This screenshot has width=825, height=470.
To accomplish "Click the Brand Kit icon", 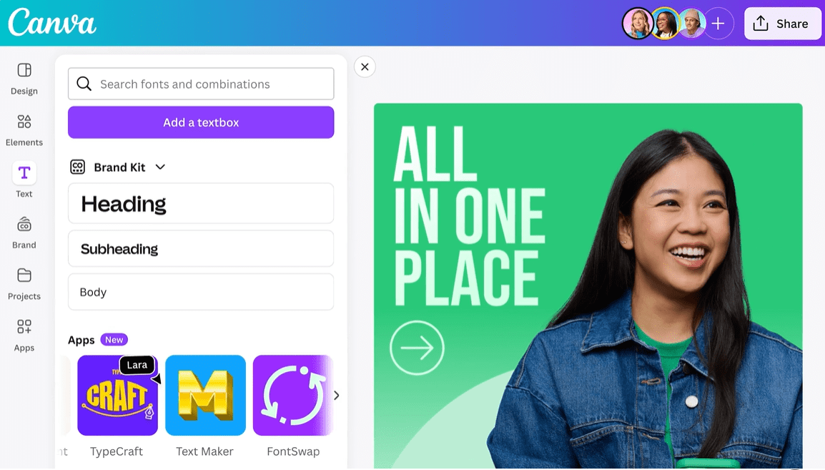I will pos(77,167).
